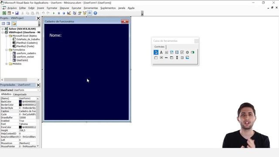Click the Reset (stop) toolbar icon

click(64, 13)
